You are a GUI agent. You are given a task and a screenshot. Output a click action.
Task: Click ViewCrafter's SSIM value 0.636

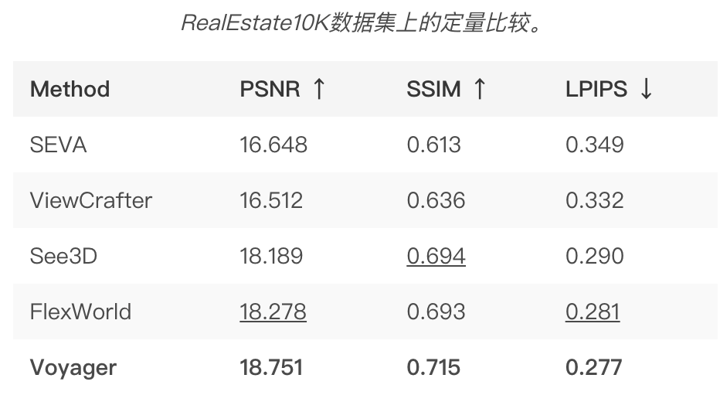click(436, 200)
